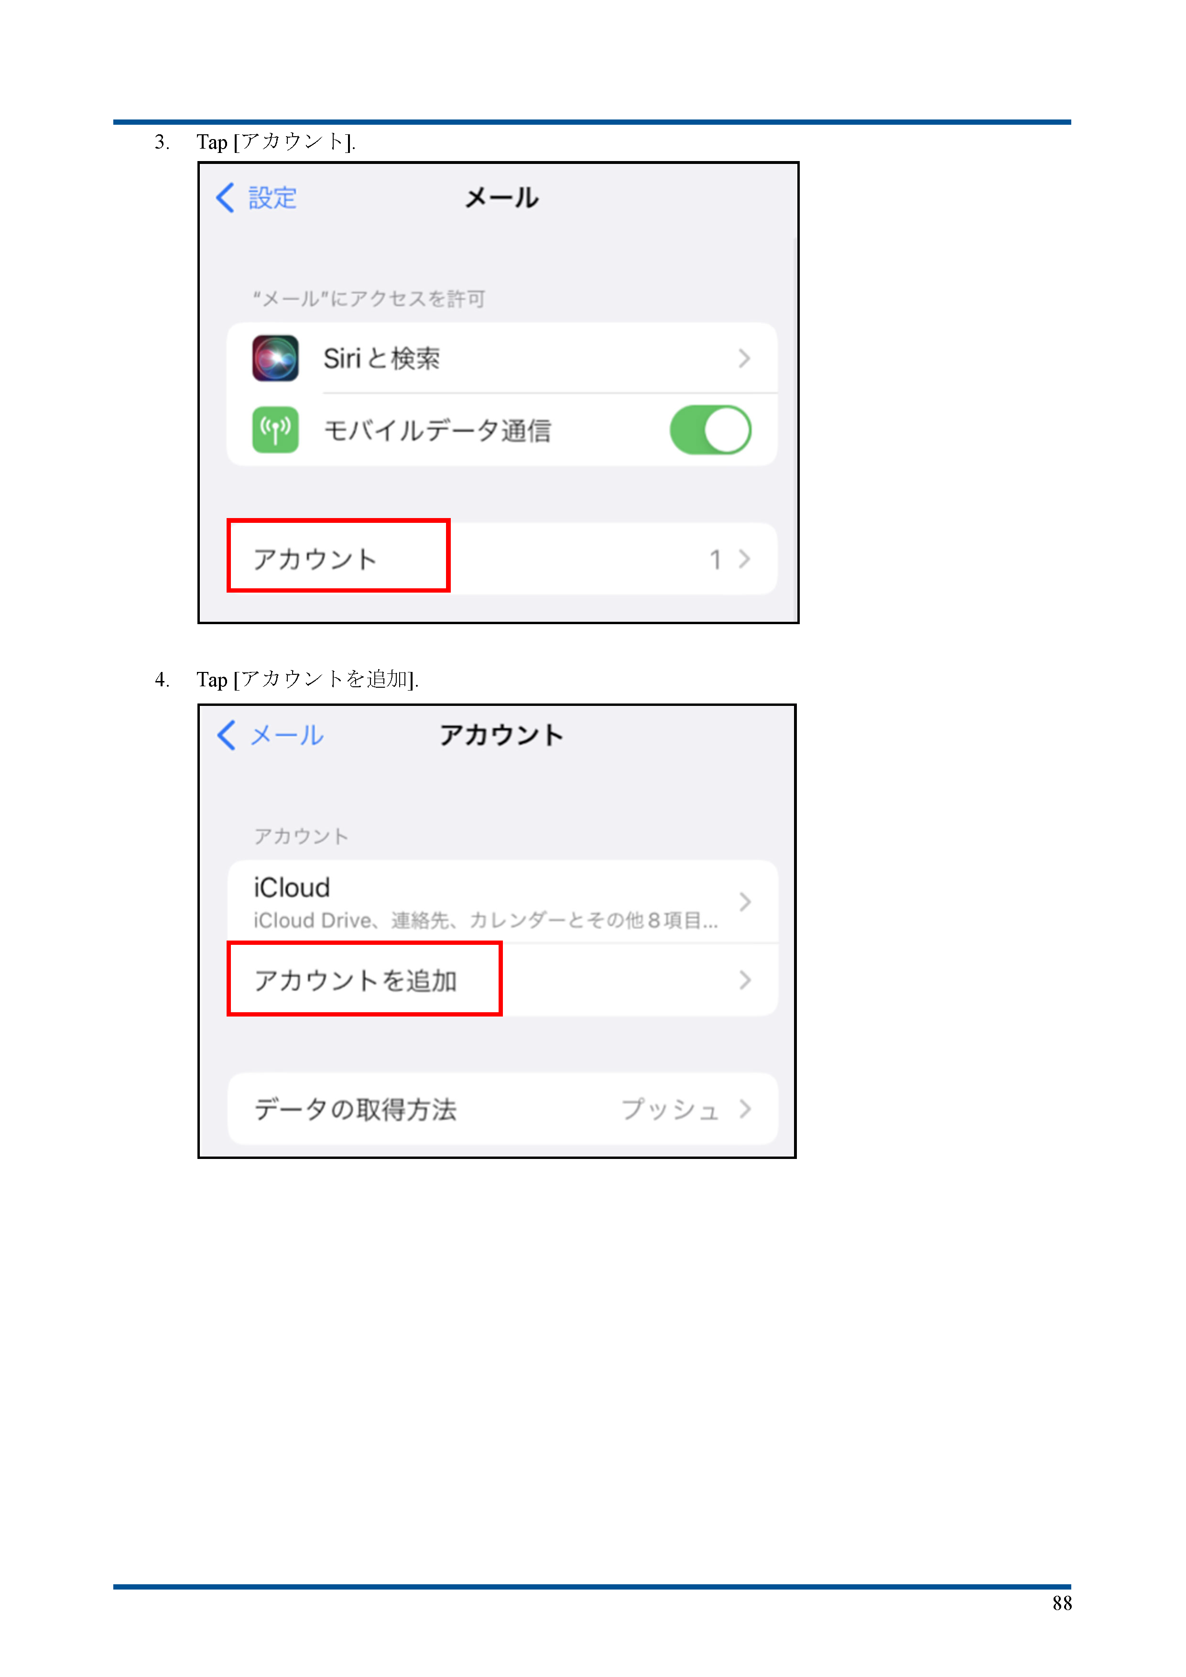Screen dimensions: 1186x1677
Task: Expand the iCloud row chevron
Action: tap(745, 902)
